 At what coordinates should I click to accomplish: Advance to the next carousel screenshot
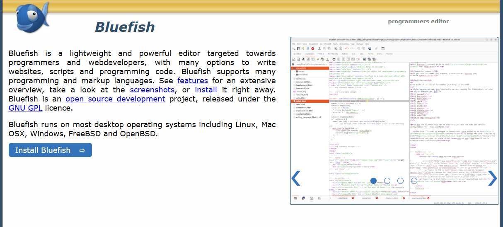pos(492,178)
